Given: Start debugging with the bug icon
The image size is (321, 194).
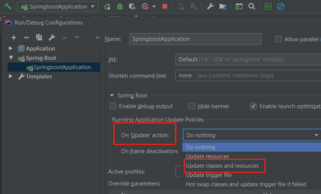Looking at the screenshot, I should (x=120, y=7).
